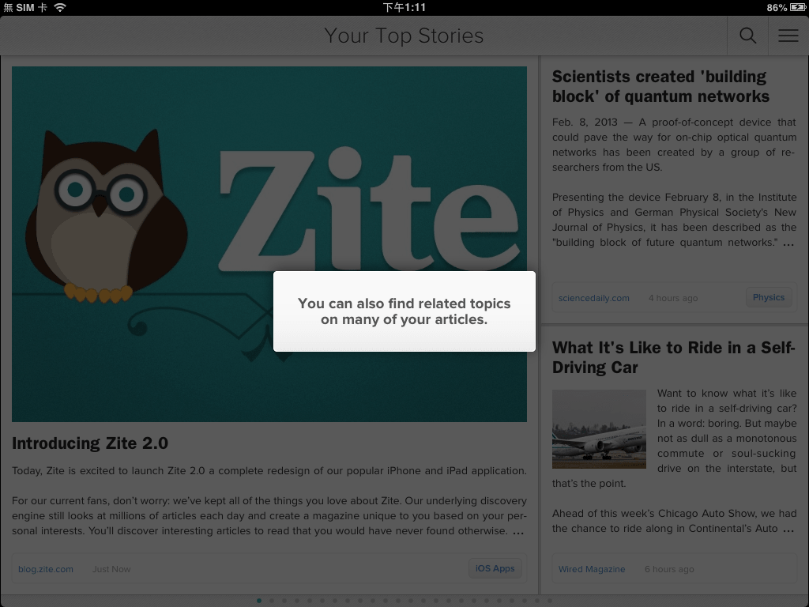Open the airplane photo thumbnail
Screen dimensions: 809x607
(599, 429)
